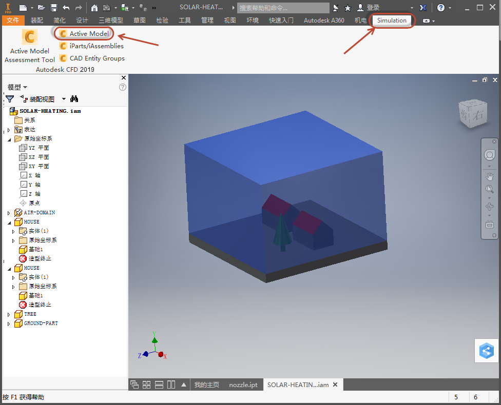The height and width of the screenshot is (405, 501).
Task: Expand the 表达 tree node
Action: 9,130
